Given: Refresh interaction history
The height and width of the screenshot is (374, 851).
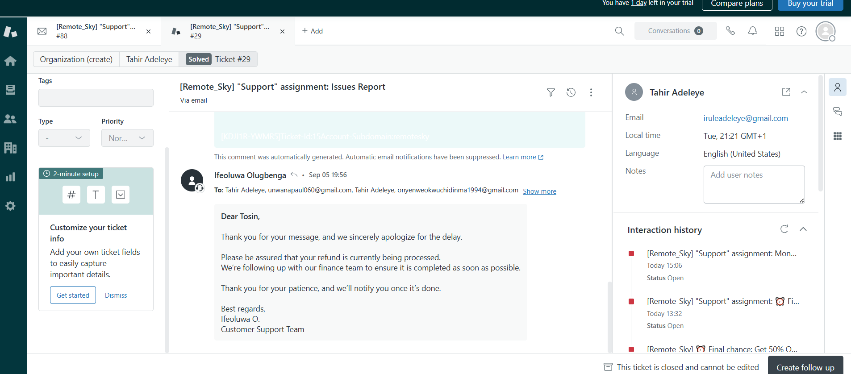Looking at the screenshot, I should pos(784,229).
